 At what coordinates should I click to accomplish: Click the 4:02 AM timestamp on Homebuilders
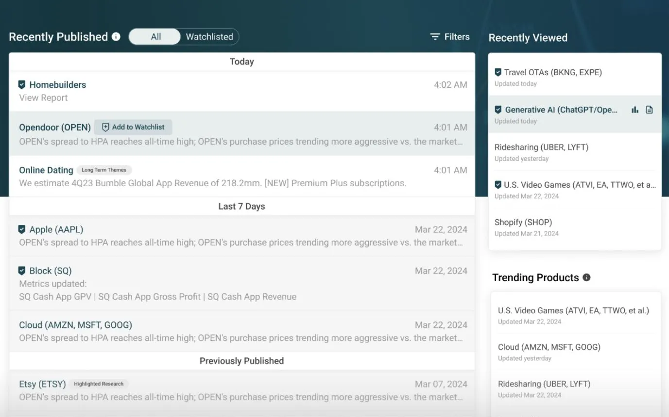point(450,85)
